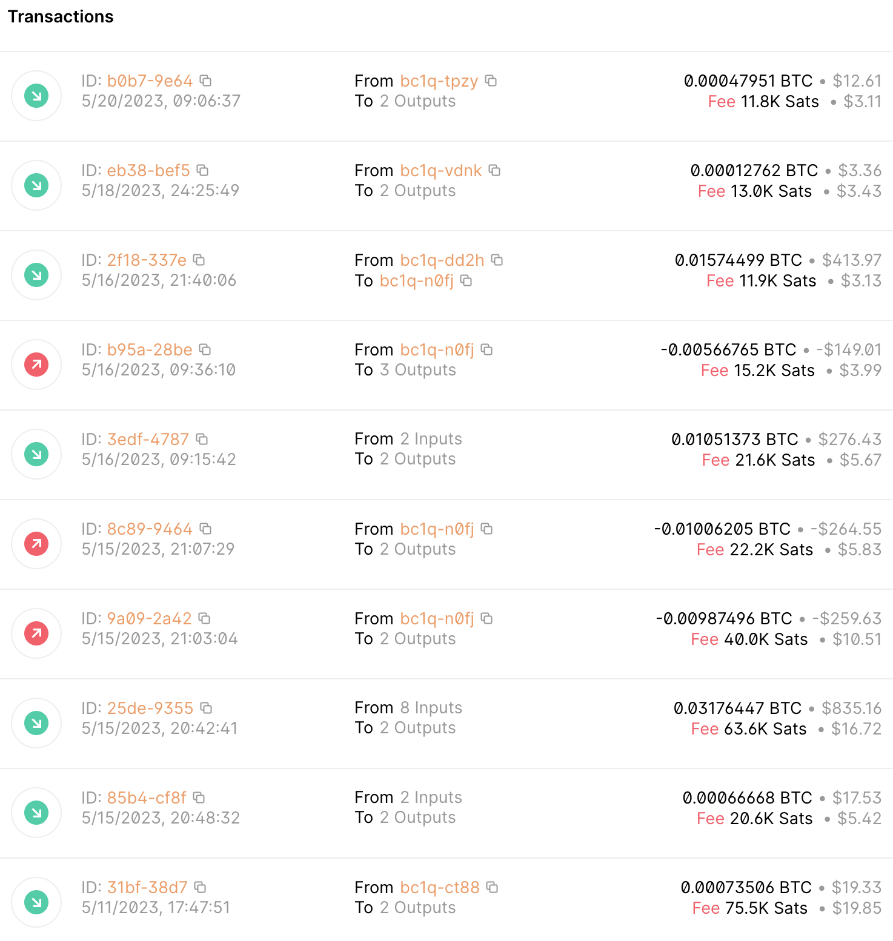The image size is (893, 941).
Task: Copy transaction ID eb38-bef5
Action: [x=203, y=170]
